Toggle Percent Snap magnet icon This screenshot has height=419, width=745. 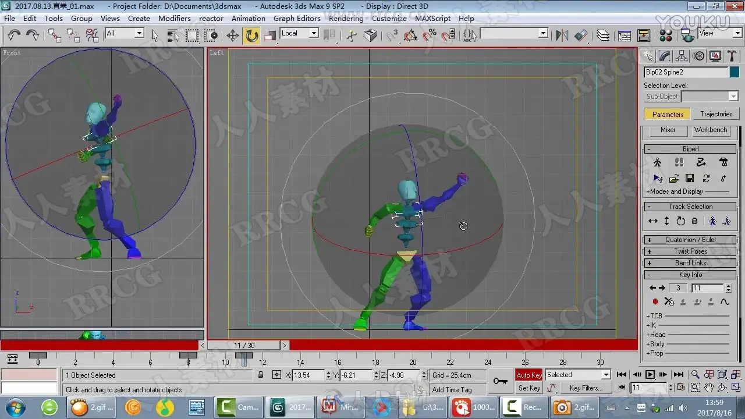[x=430, y=35]
